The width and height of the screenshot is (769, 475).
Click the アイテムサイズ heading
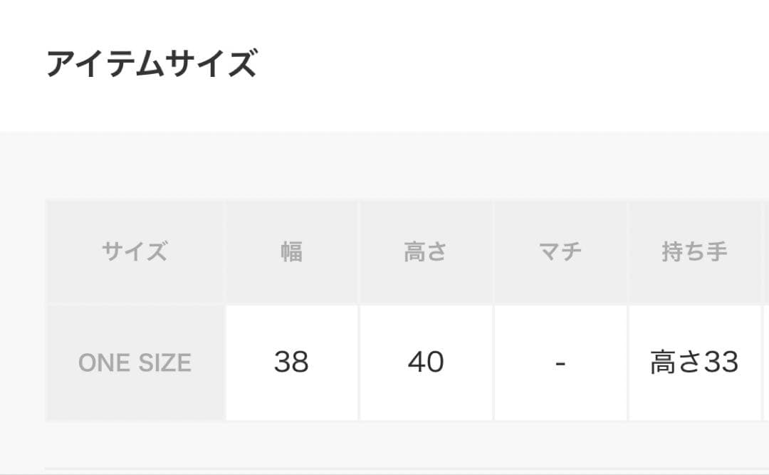pyautogui.click(x=151, y=64)
